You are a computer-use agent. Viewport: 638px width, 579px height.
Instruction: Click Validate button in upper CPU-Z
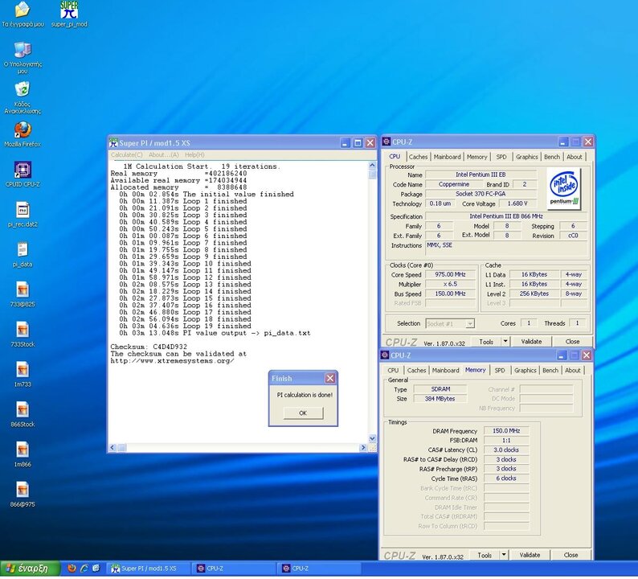(531, 342)
